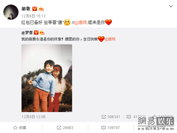The height and width of the screenshot is (133, 177).
Task: Repost this post showing 29903
Action: click(x=65, y=128)
